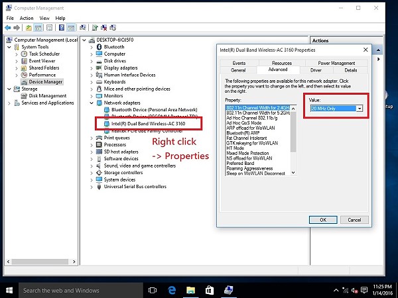Click the Windows Start button
398x298 pixels.
point(9,290)
